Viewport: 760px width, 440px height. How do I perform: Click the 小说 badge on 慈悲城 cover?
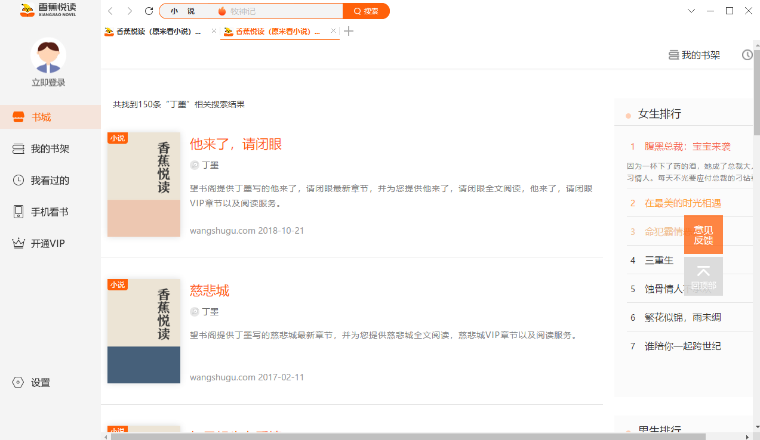118,285
